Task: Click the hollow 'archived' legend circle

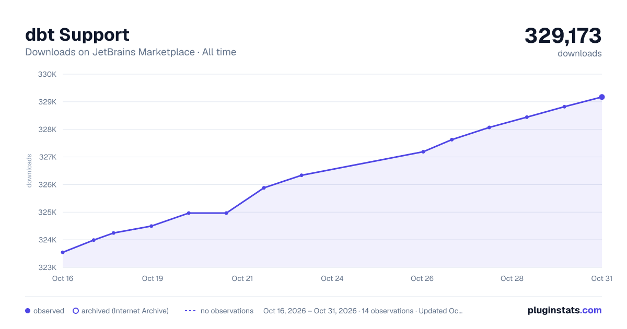Action: [76, 311]
